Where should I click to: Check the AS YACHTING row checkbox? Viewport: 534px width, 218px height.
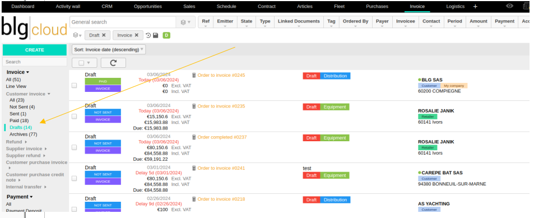coord(74,209)
